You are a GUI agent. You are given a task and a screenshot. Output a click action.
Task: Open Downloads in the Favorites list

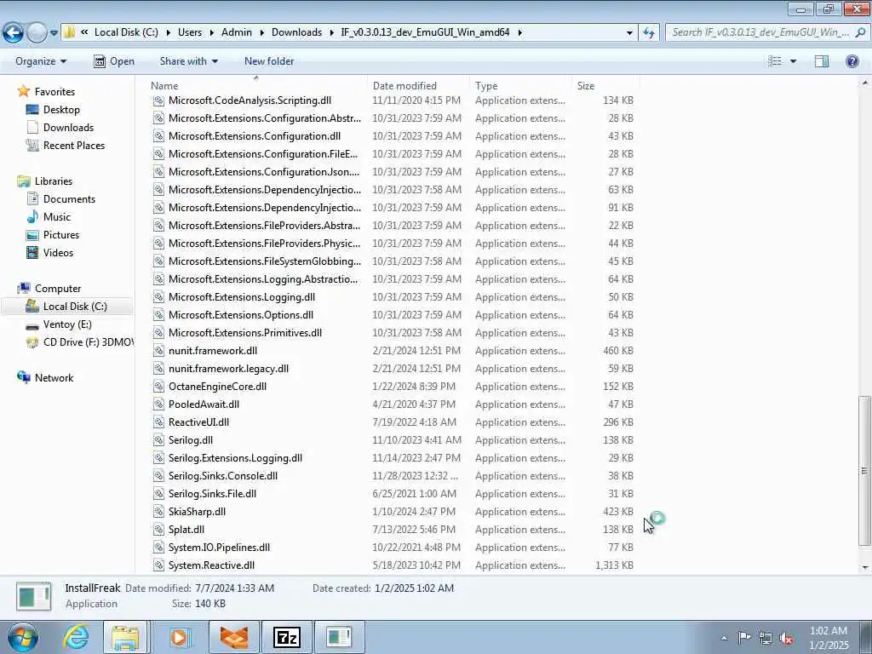68,128
